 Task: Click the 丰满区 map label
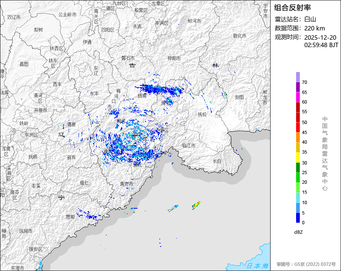162,23
